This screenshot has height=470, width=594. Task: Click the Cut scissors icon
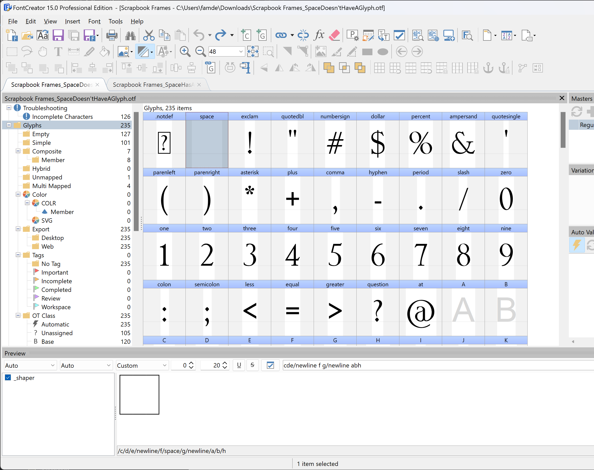(x=149, y=35)
